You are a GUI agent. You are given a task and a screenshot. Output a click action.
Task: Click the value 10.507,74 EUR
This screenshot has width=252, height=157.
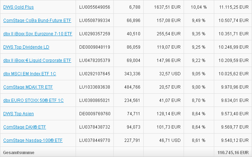234,21
